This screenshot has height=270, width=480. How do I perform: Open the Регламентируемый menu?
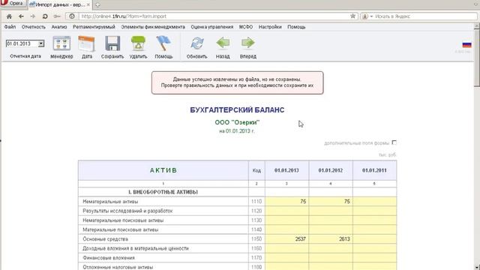[94, 27]
